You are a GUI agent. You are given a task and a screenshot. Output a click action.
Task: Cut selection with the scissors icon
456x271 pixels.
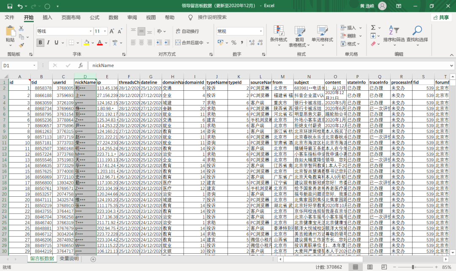click(21, 29)
